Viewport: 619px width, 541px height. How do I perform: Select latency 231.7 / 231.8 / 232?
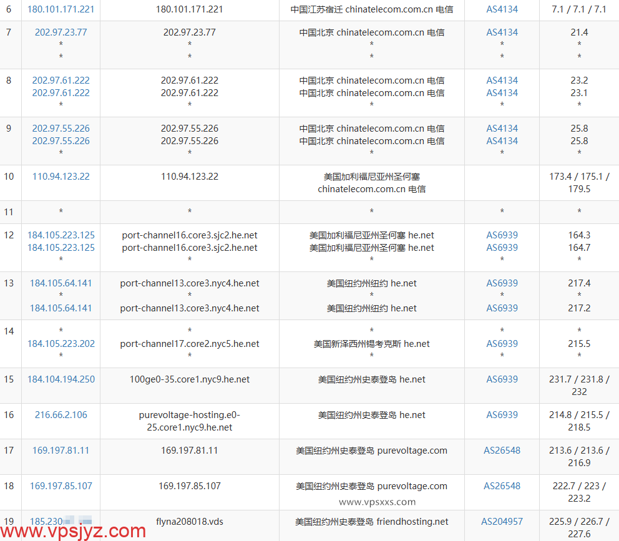579,386
